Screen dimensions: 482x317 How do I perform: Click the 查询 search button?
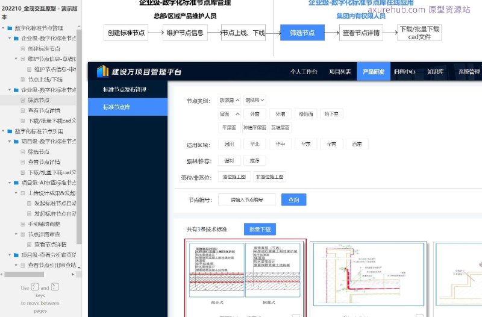point(293,200)
